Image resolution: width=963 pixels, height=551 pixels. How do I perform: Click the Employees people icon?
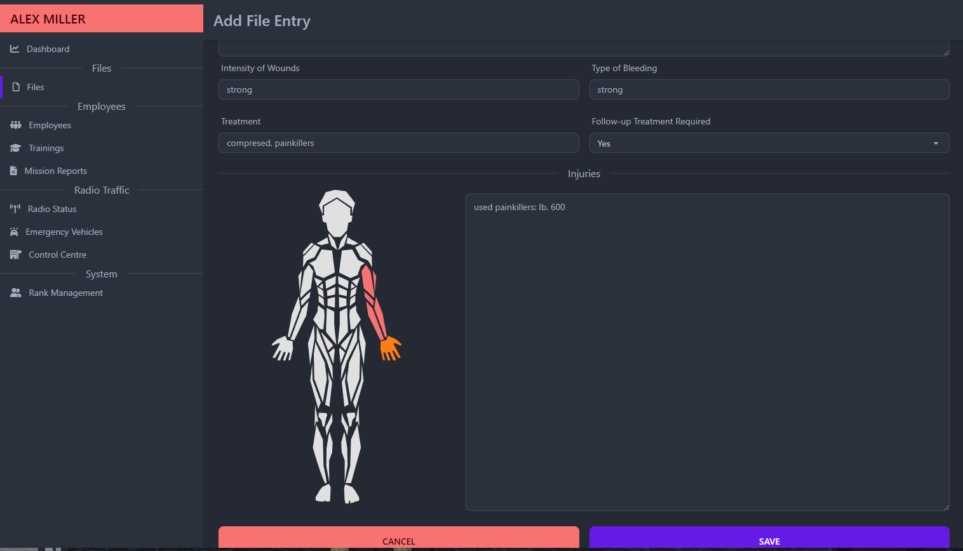pyautogui.click(x=15, y=124)
